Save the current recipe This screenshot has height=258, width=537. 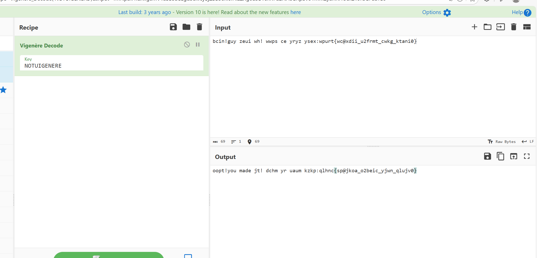173,27
